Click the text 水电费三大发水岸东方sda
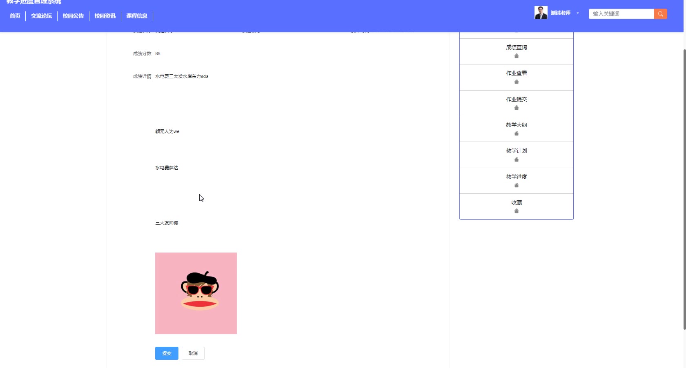The height and width of the screenshot is (368, 686). (182, 76)
